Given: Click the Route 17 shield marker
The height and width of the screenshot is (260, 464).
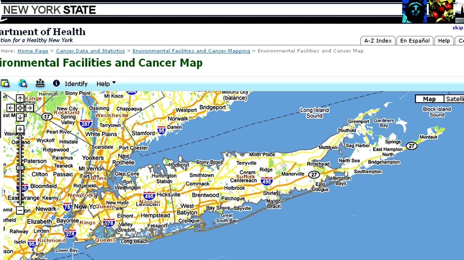Looking at the screenshot, I should pyautogui.click(x=47, y=117).
